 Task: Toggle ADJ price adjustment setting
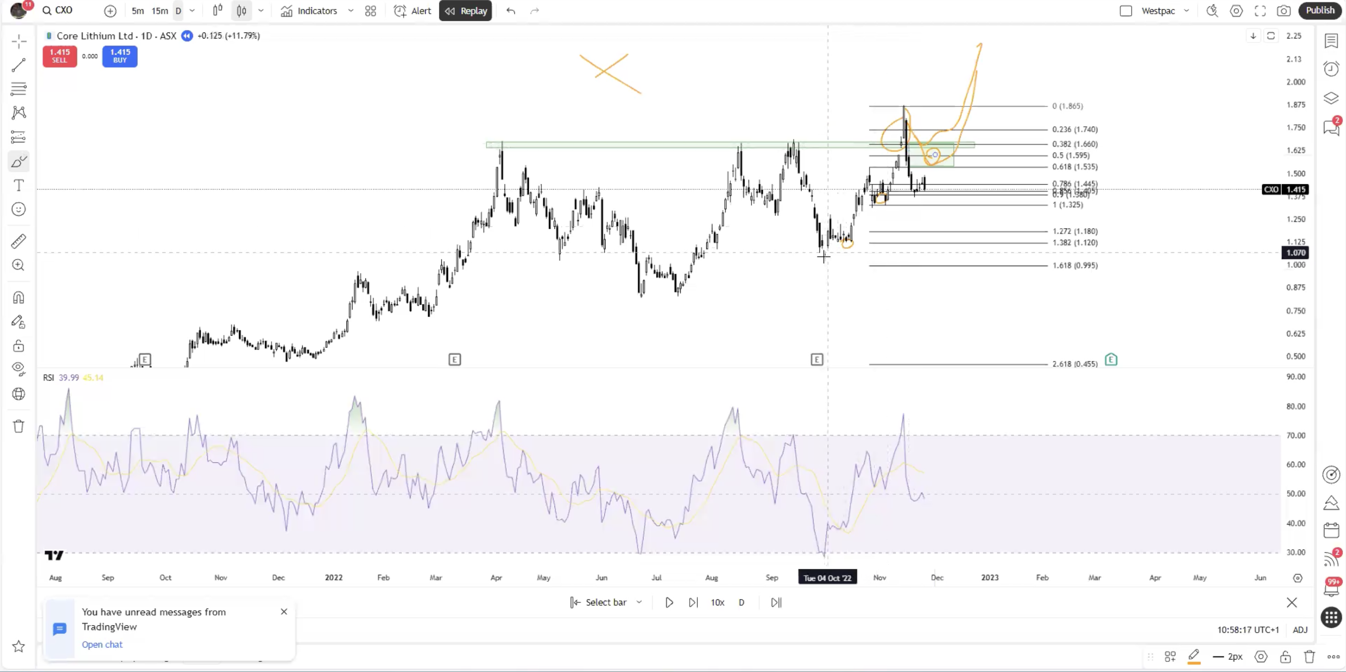(x=1299, y=630)
